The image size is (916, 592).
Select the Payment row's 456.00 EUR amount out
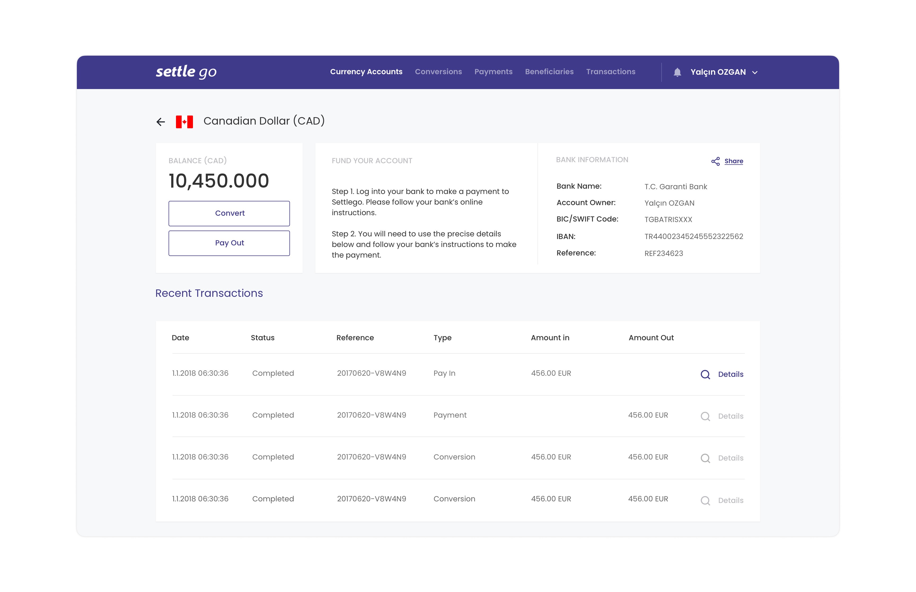point(648,416)
